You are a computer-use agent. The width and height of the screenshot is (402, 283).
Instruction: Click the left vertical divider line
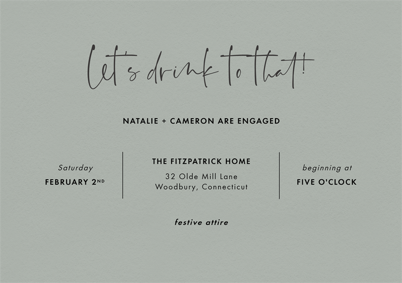click(123, 175)
